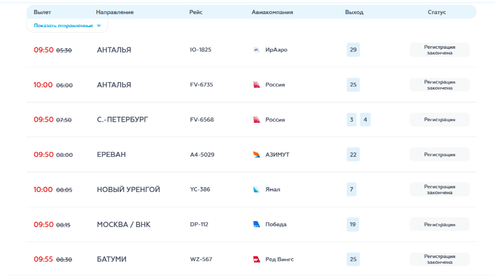Click the Ред Вингс airline logo
The height and width of the screenshot is (276, 495).
point(256,259)
